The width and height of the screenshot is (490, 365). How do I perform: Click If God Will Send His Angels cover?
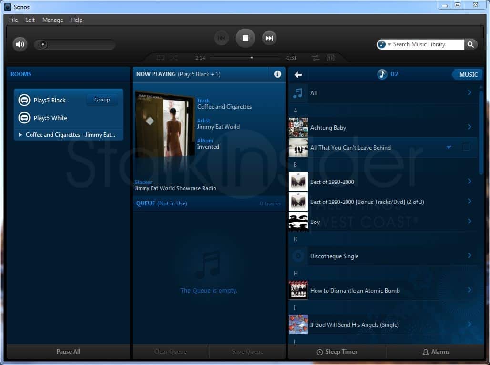(x=298, y=324)
